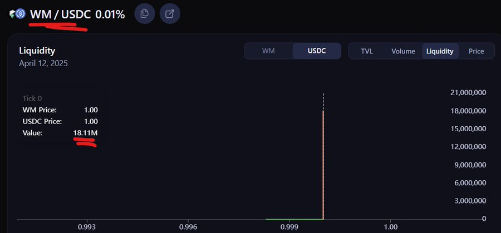
Task: Open the Price chart tab
Action: point(476,51)
